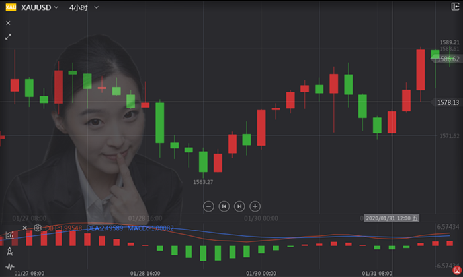Expand chart to fullscreen with arrows icon

click(x=8, y=37)
